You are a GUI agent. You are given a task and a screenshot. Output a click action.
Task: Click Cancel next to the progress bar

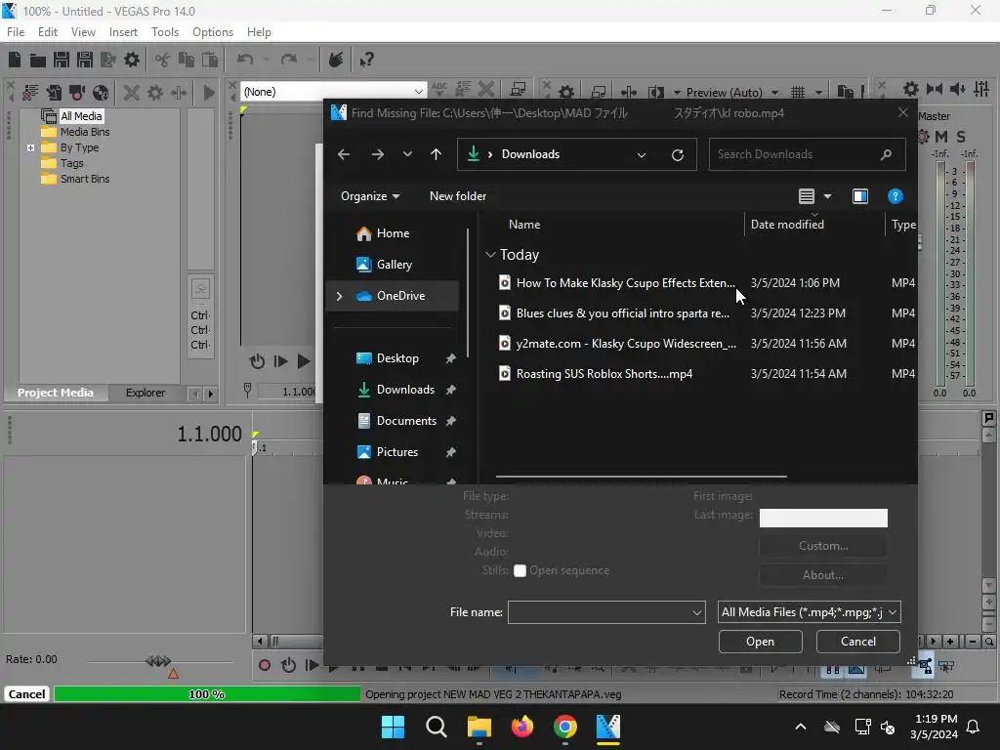coord(26,694)
